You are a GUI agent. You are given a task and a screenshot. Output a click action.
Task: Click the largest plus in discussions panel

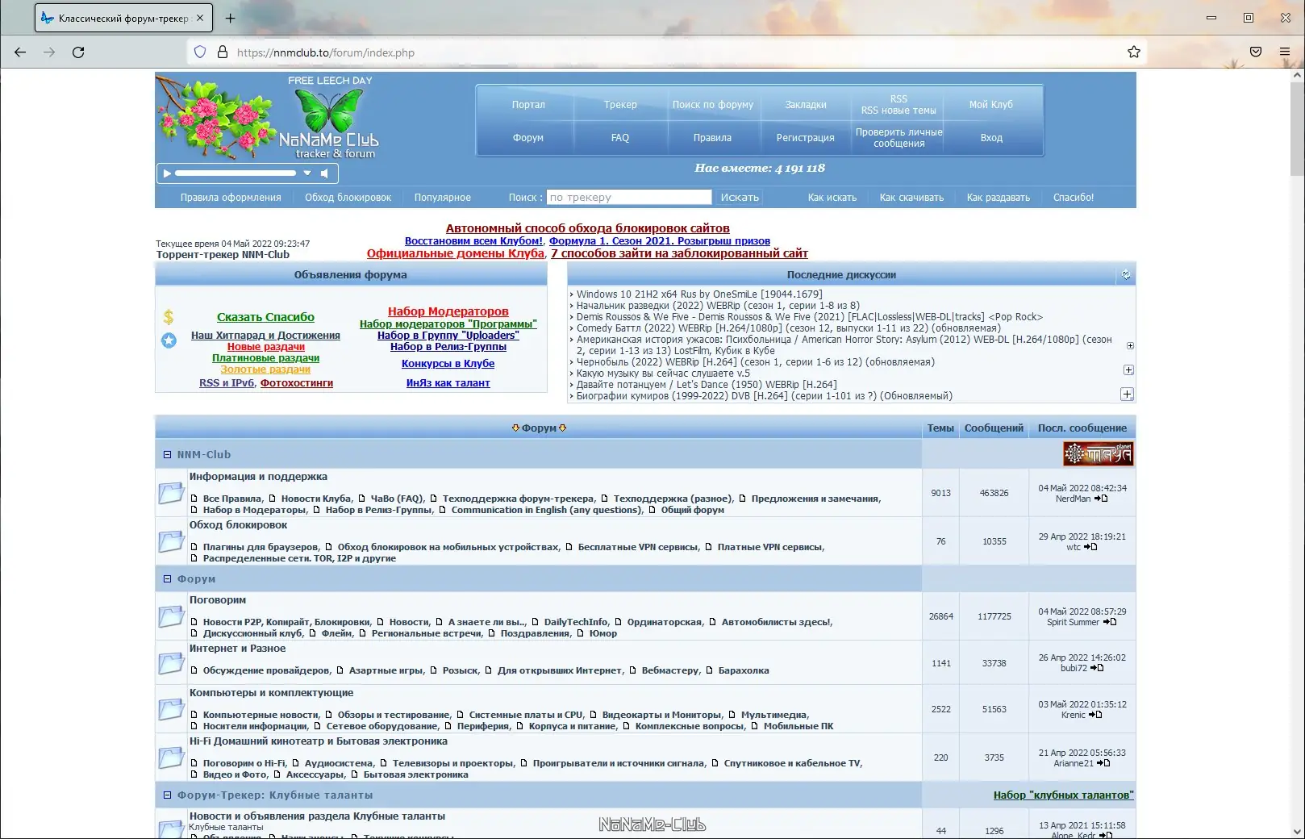(x=1127, y=394)
